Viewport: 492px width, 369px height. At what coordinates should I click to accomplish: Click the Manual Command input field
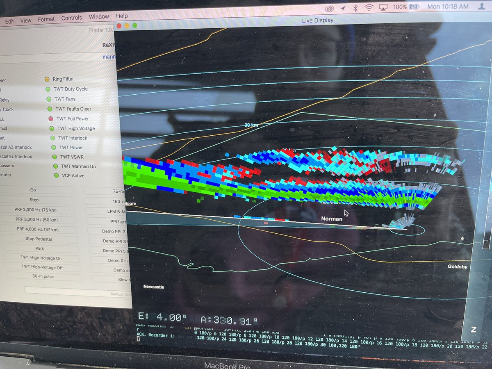coord(78,291)
